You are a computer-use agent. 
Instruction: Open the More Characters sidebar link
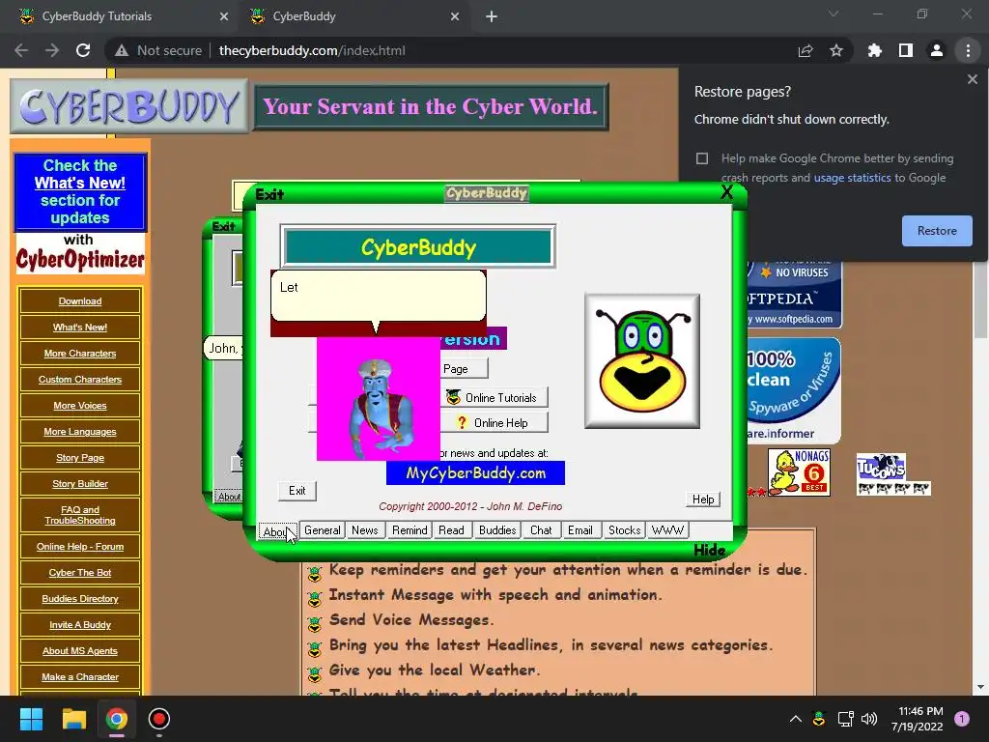pos(80,354)
